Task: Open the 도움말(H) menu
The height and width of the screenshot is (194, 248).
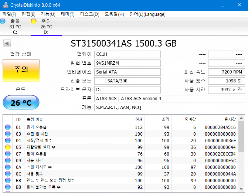Action: [114, 14]
